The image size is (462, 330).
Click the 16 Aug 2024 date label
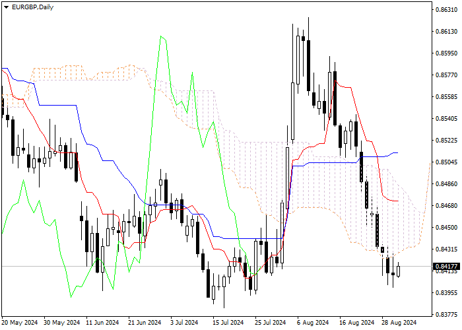(x=356, y=323)
